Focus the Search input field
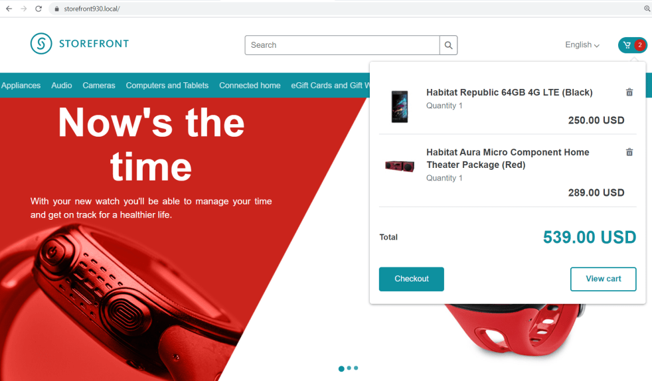 coord(342,45)
